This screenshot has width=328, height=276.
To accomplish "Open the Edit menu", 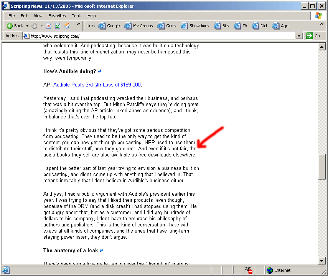I will 24,16.
